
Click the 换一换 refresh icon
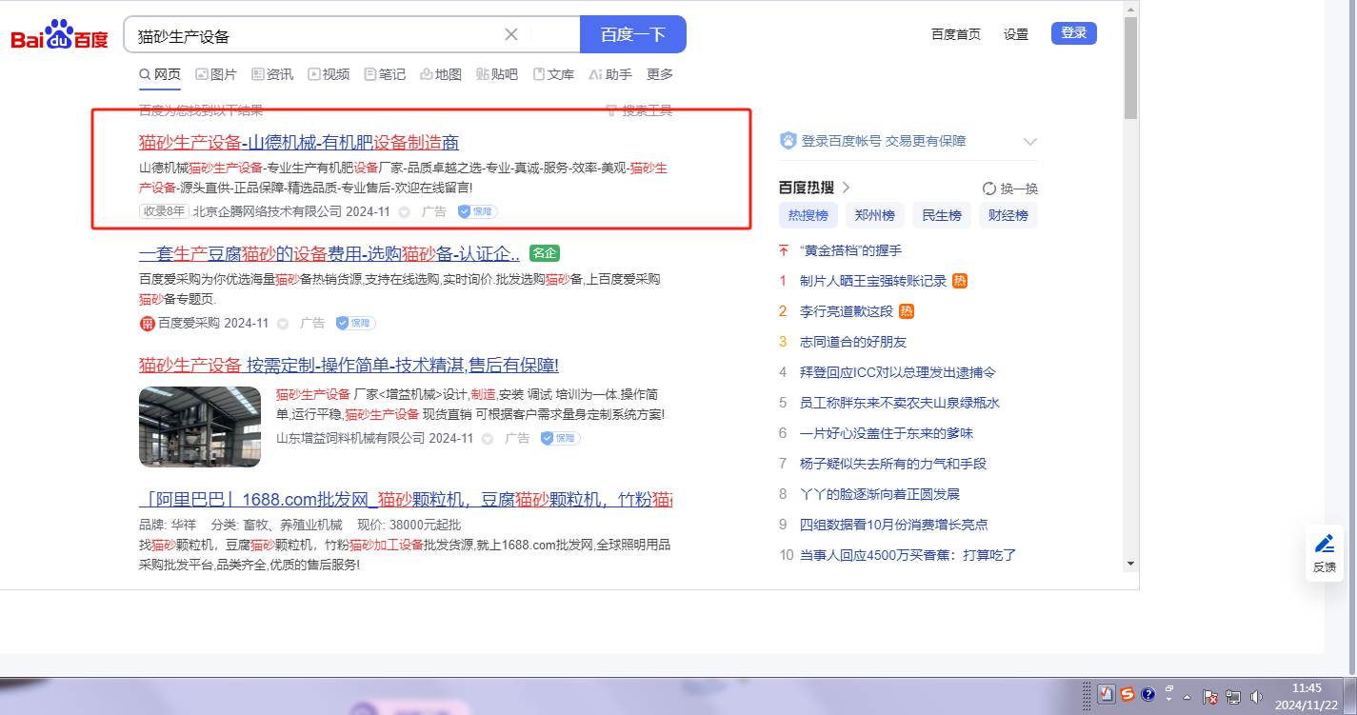pos(988,189)
